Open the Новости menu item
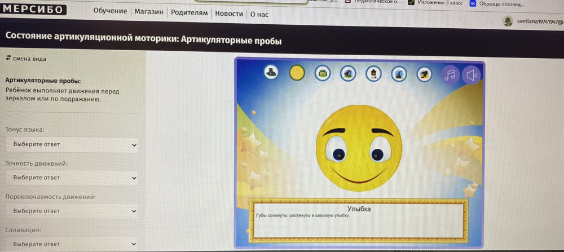 click(x=229, y=14)
